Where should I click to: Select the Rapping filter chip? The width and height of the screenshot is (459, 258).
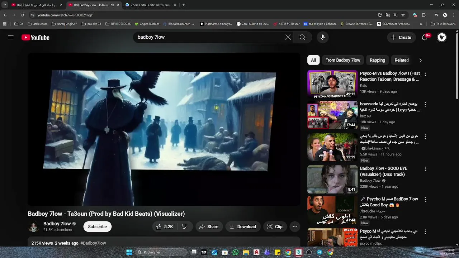(x=377, y=60)
